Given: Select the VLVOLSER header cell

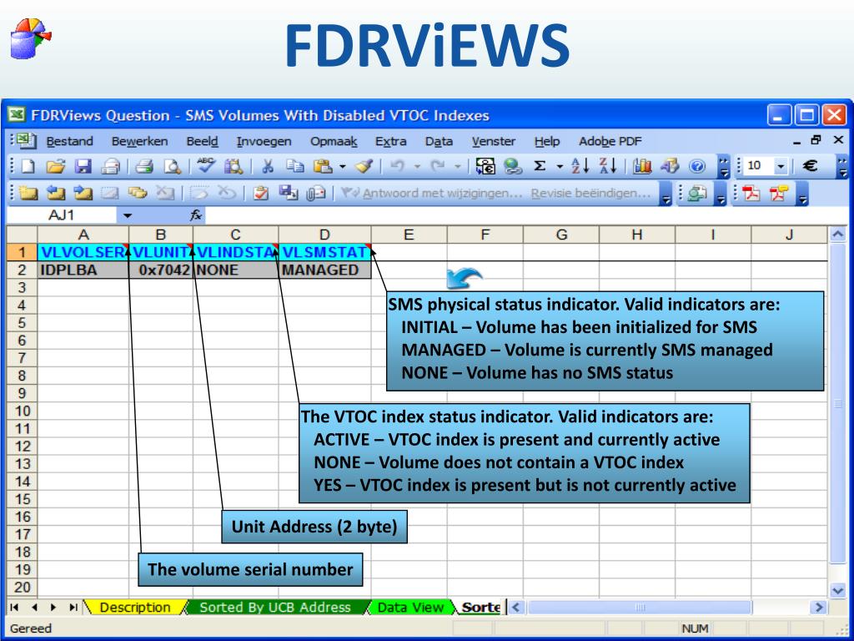Looking at the screenshot, I should (x=83, y=252).
